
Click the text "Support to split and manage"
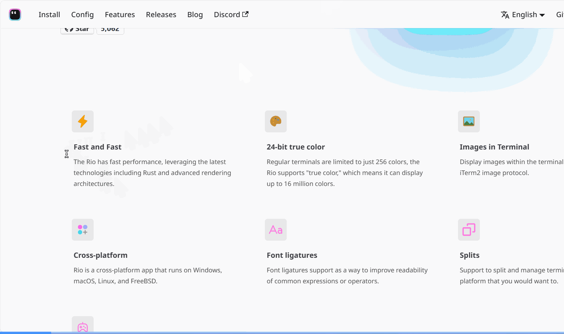click(x=512, y=276)
